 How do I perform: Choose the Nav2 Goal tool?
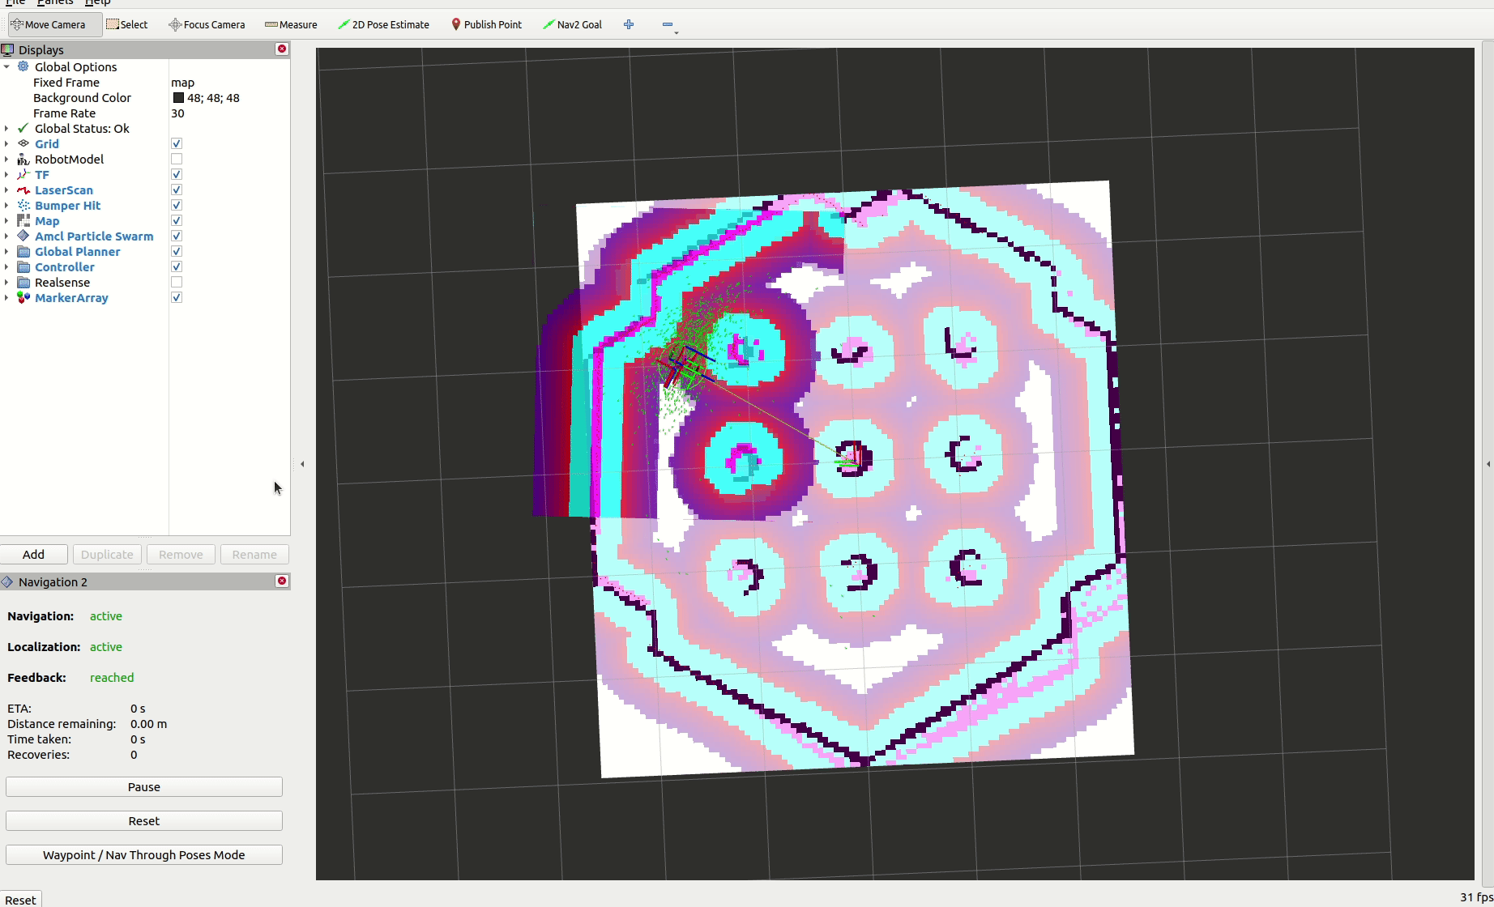click(572, 24)
